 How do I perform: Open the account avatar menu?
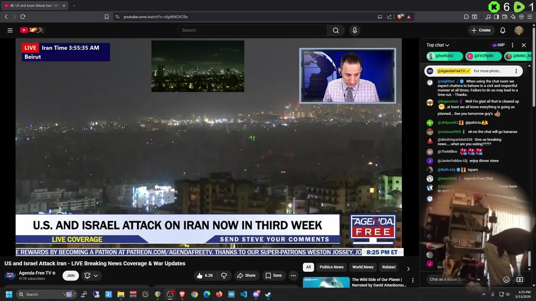pos(519,30)
